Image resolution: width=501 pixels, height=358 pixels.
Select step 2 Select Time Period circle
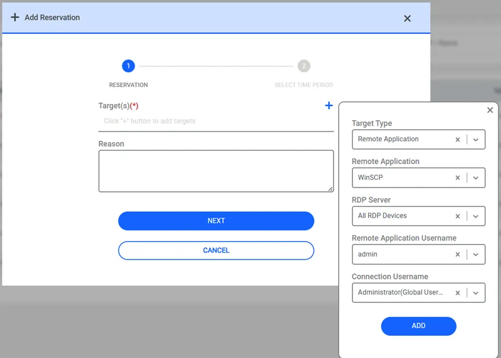[x=304, y=66]
